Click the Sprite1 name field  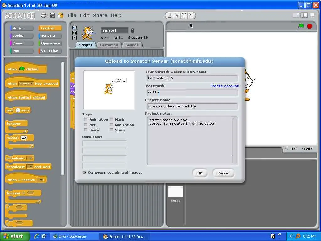coord(114,30)
